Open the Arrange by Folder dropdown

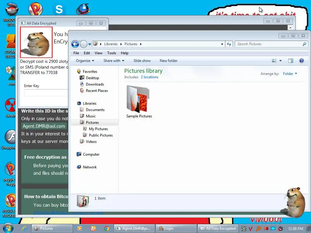(290, 74)
